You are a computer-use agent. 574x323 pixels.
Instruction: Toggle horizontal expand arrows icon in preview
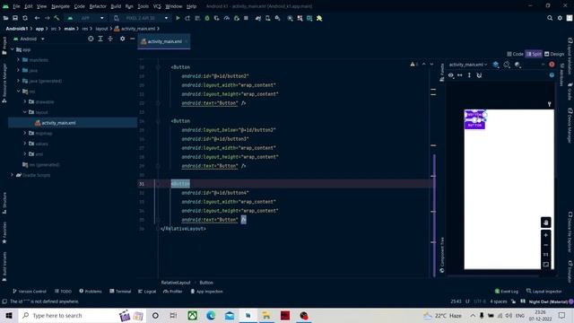(460, 75)
